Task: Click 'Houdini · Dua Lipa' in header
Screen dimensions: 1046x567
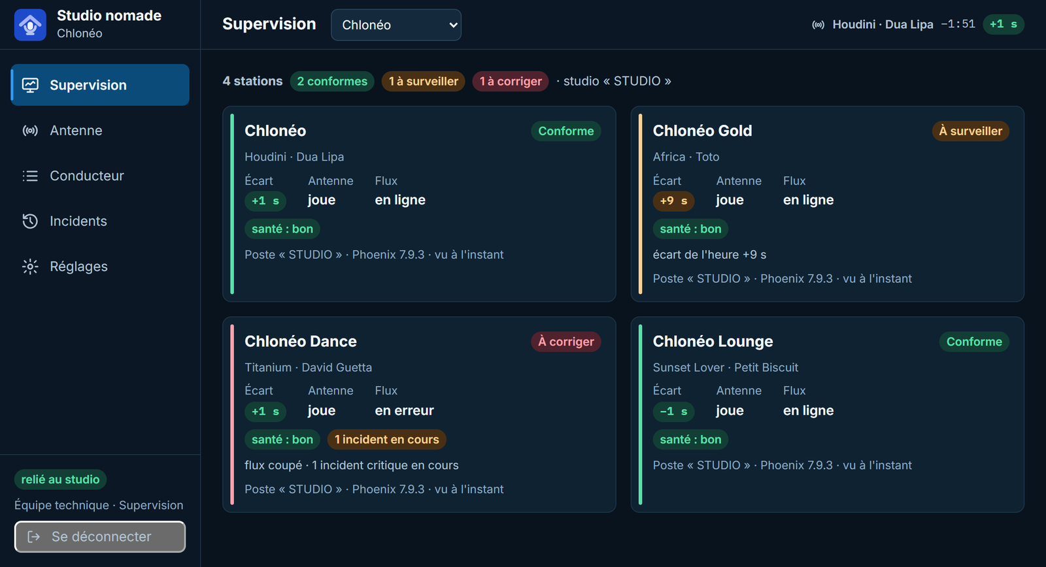Action: (883, 25)
